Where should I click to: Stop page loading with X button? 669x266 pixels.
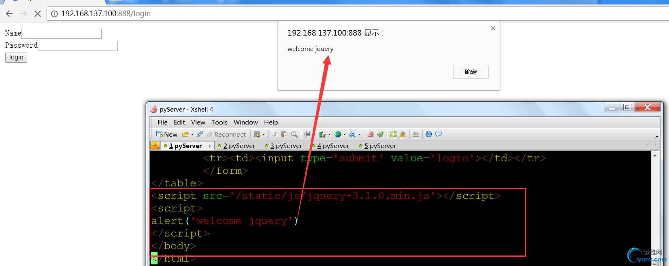(x=38, y=14)
